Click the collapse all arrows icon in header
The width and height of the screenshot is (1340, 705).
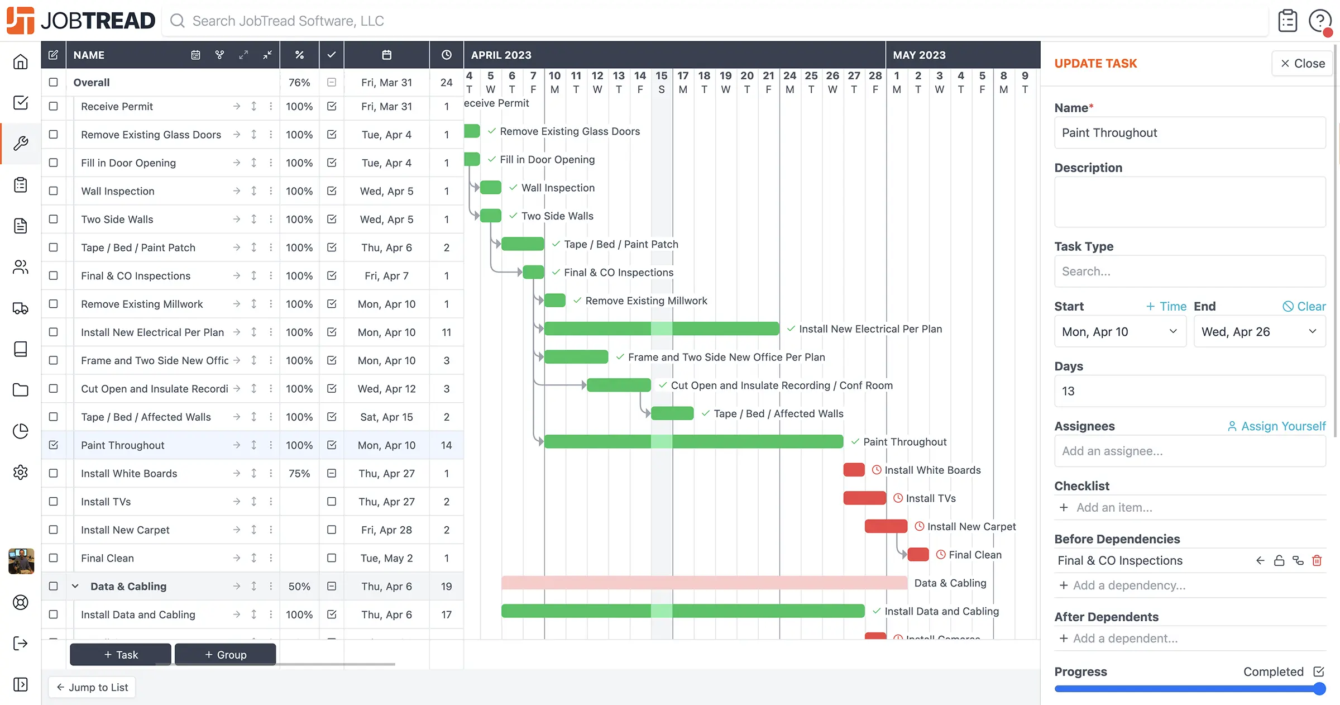tap(267, 55)
